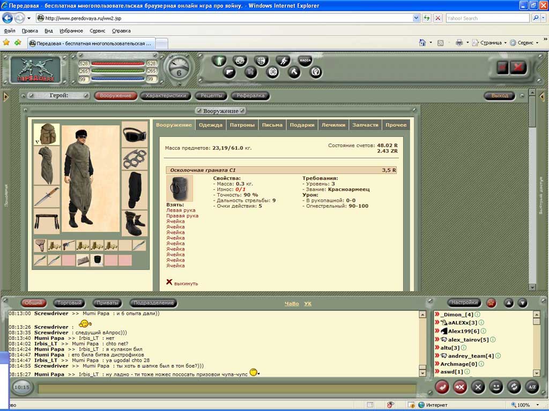Open the Рецепты section
The height and width of the screenshot is (411, 549).
(x=211, y=95)
